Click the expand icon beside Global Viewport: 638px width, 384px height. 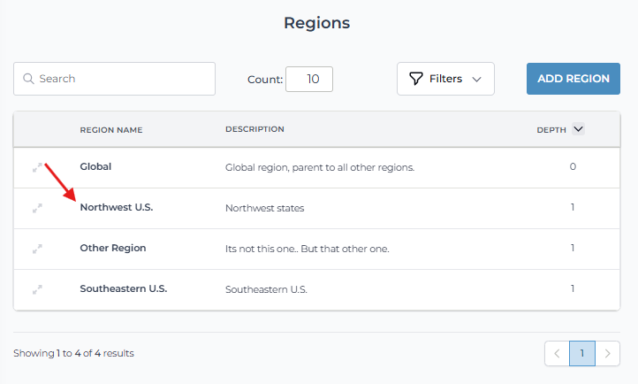(x=37, y=167)
